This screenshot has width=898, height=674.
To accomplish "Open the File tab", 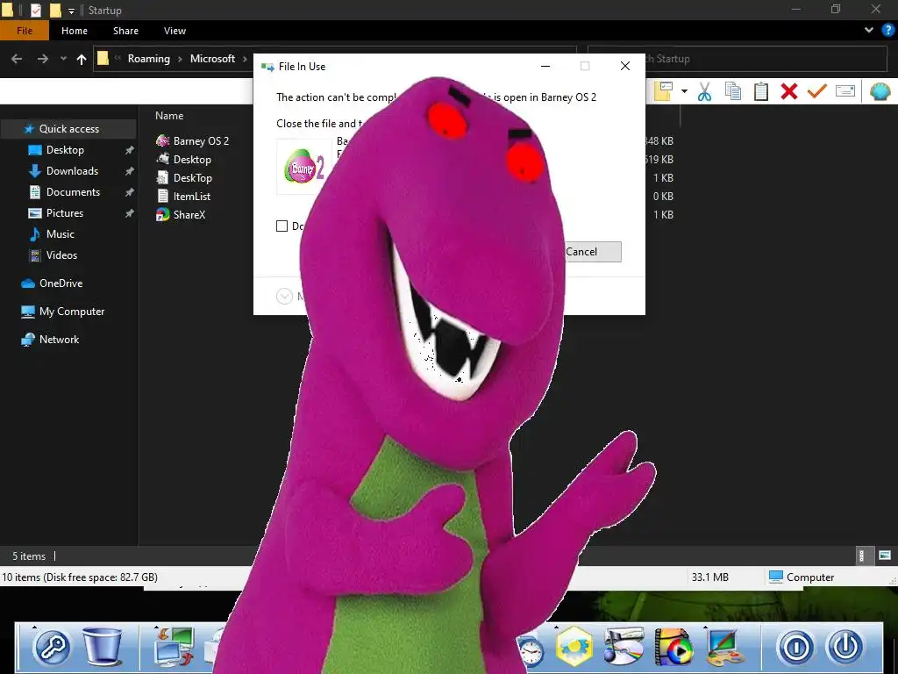I will (25, 31).
